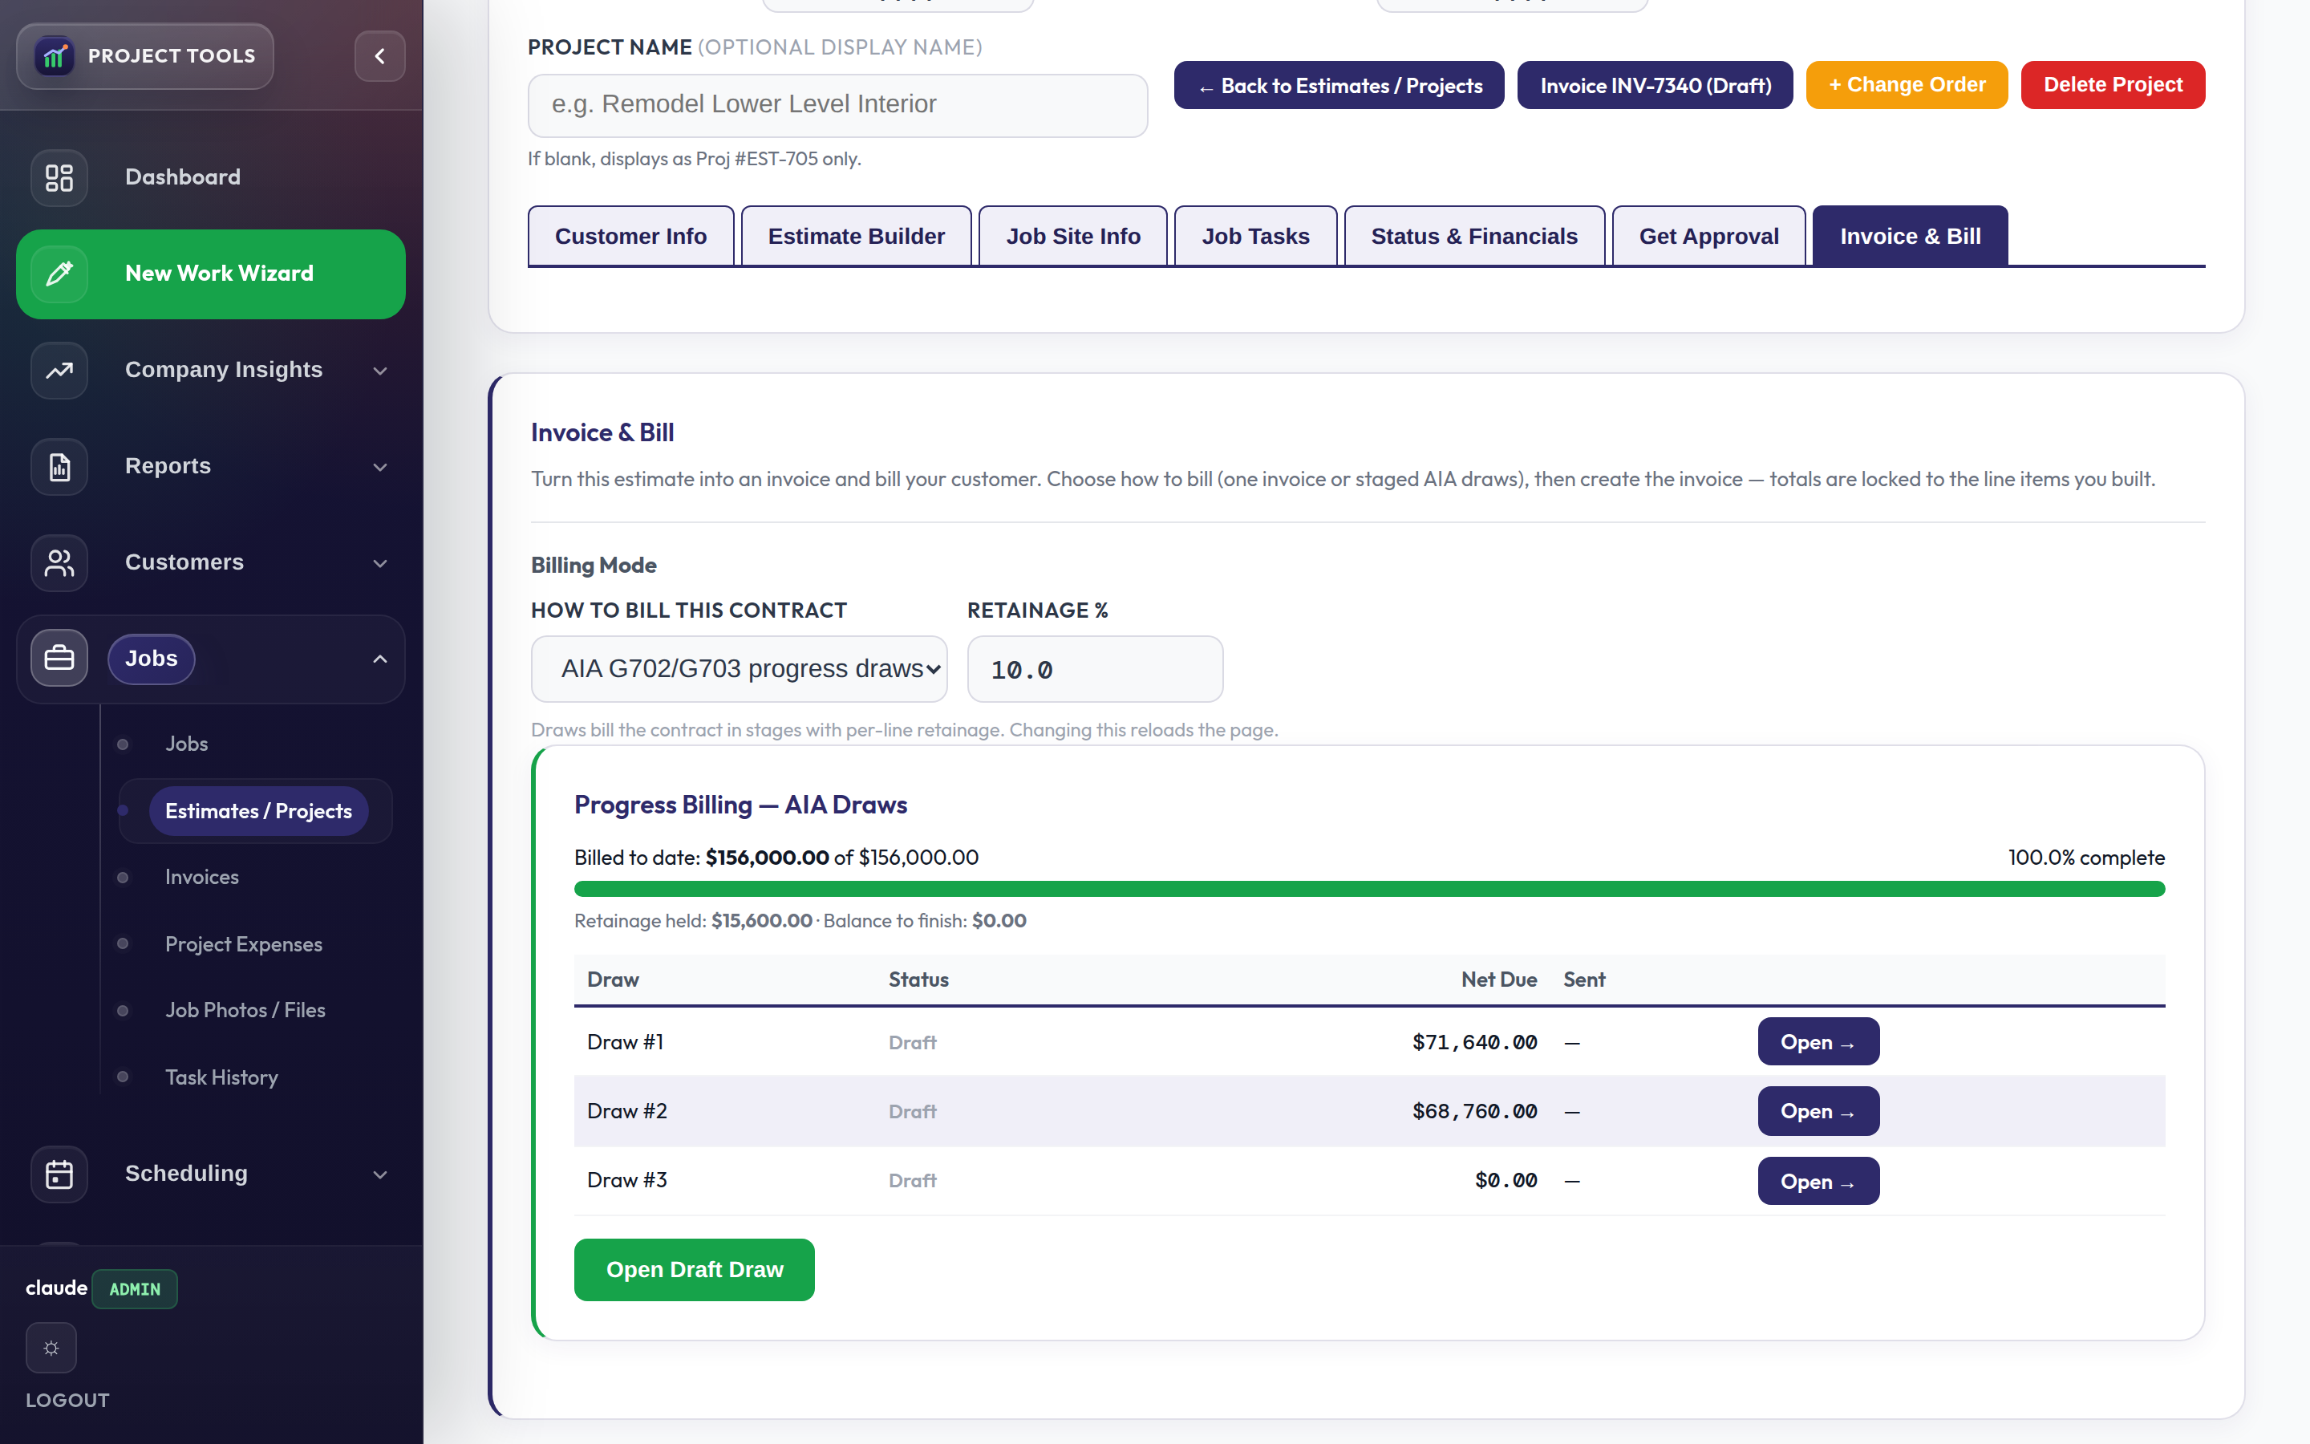Click the Draw #1 net due $71,640.00
This screenshot has height=1444, width=2310.
point(1473,1042)
